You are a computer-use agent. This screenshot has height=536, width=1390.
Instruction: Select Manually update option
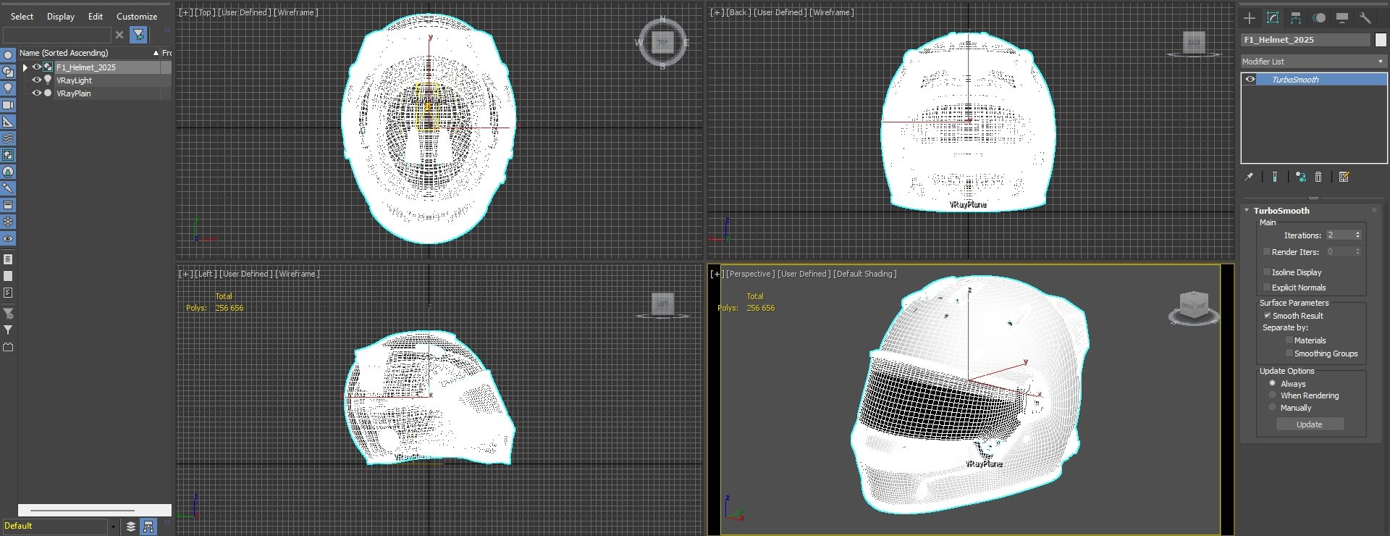coord(1272,408)
